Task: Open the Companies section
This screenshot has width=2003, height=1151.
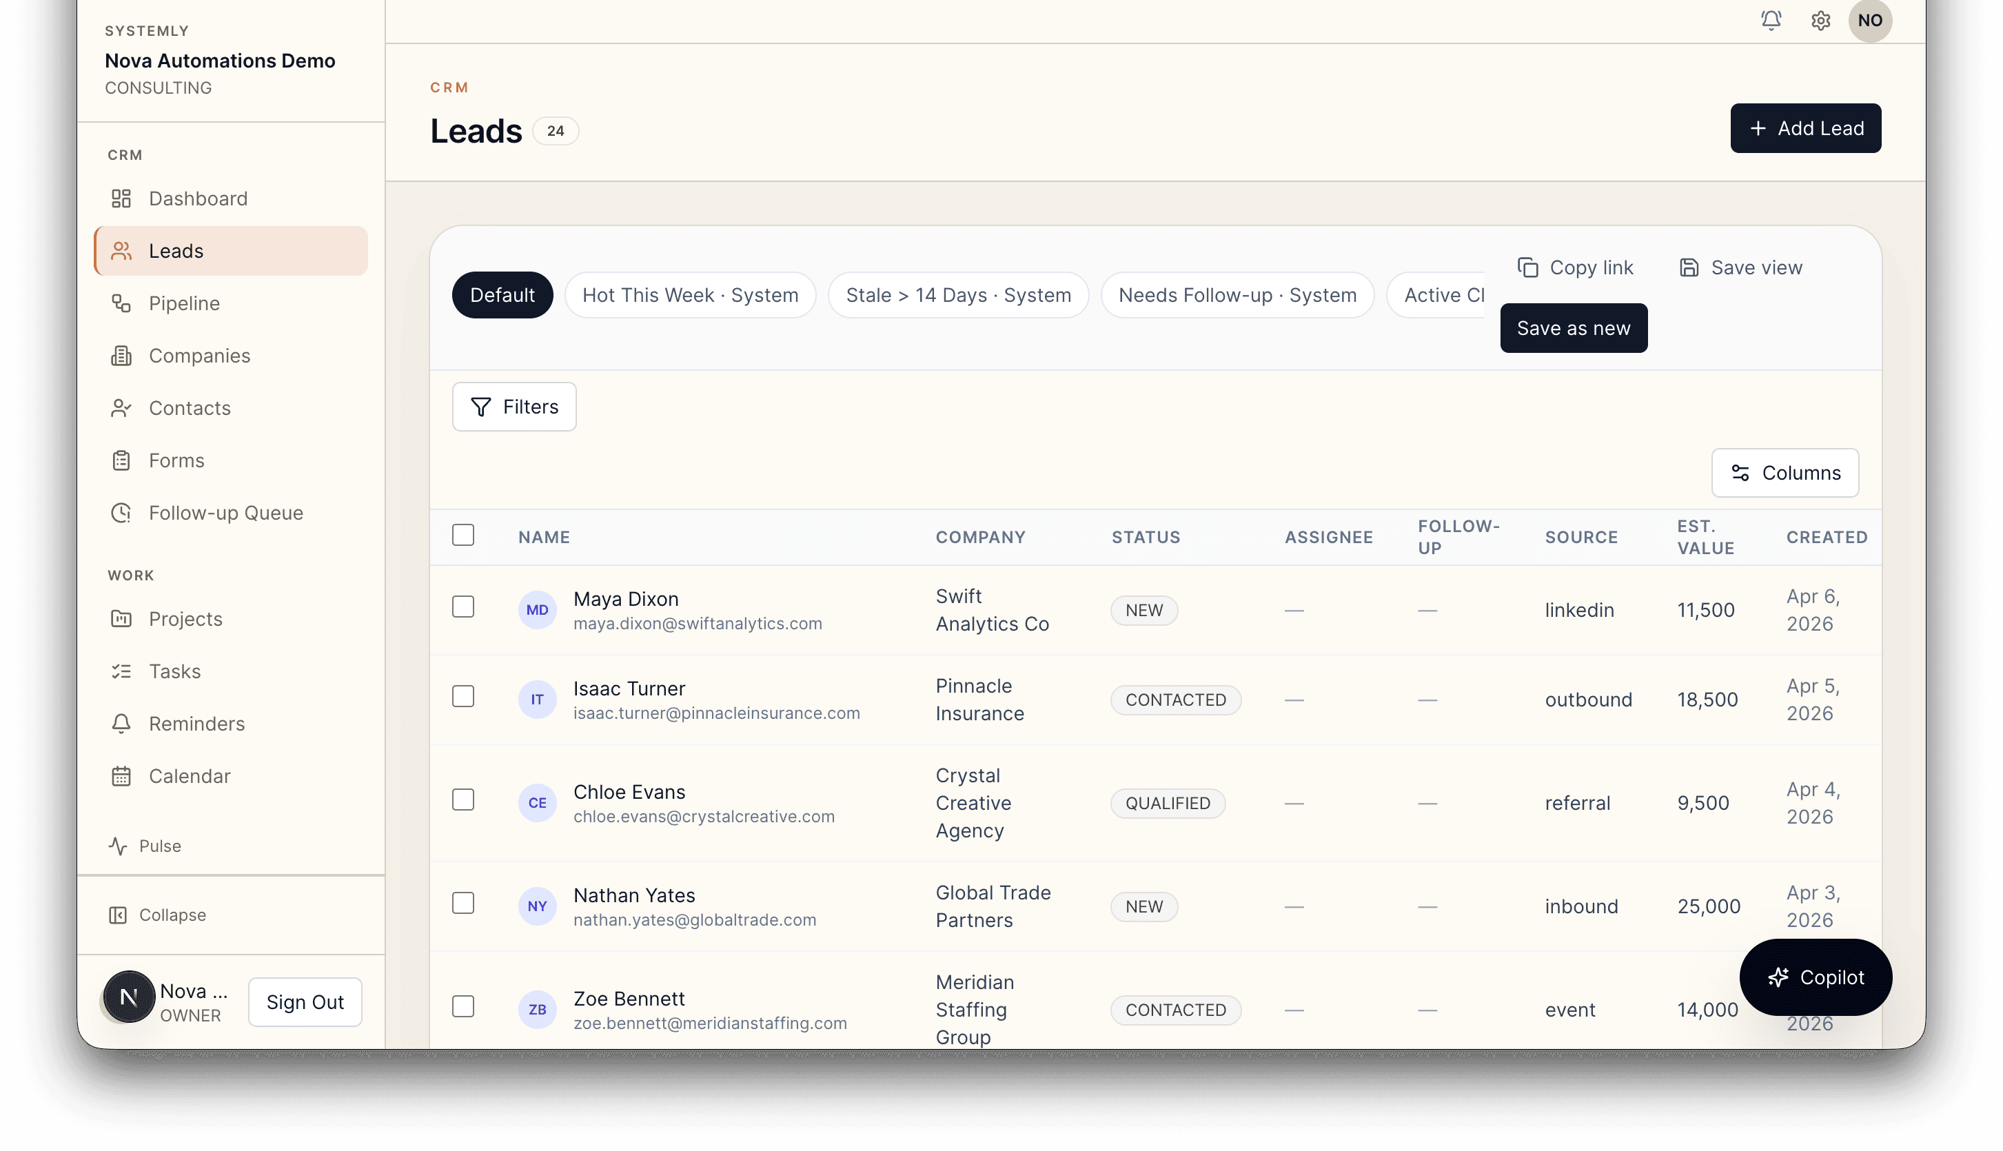Action: tap(199, 356)
